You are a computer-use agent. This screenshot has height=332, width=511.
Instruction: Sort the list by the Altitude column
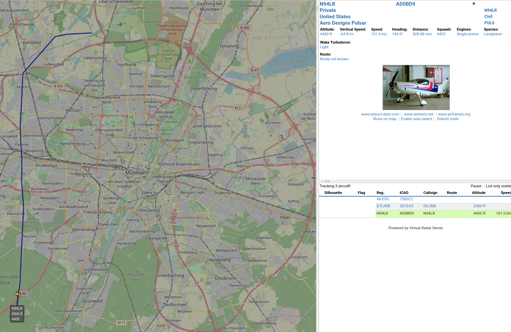[x=478, y=193]
